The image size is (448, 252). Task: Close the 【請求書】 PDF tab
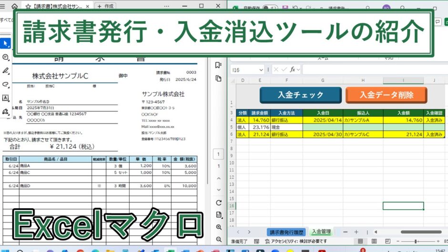[x=87, y=6]
